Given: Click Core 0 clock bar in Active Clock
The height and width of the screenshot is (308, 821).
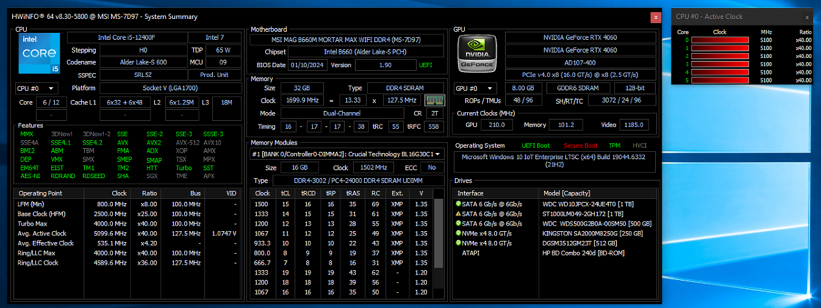Looking at the screenshot, I should (720, 40).
